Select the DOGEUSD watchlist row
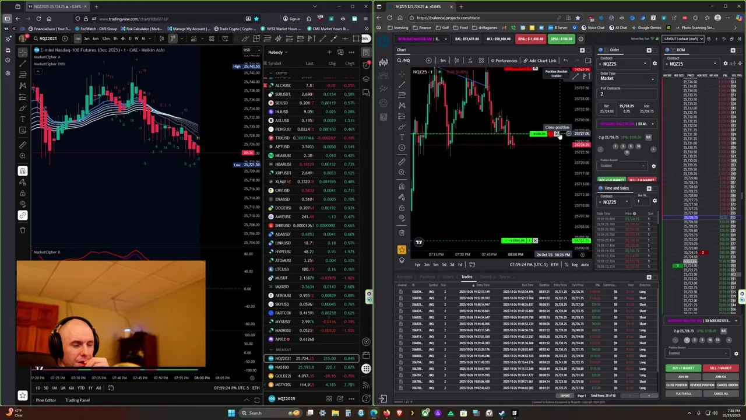The image size is (746, 420). tap(312, 208)
